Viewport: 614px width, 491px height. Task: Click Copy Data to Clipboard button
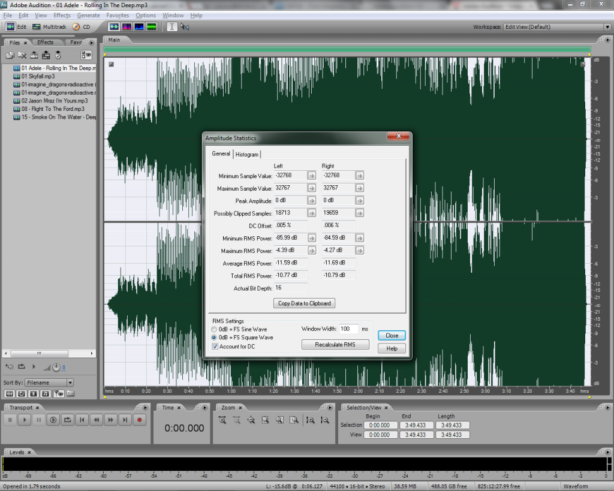click(x=305, y=303)
